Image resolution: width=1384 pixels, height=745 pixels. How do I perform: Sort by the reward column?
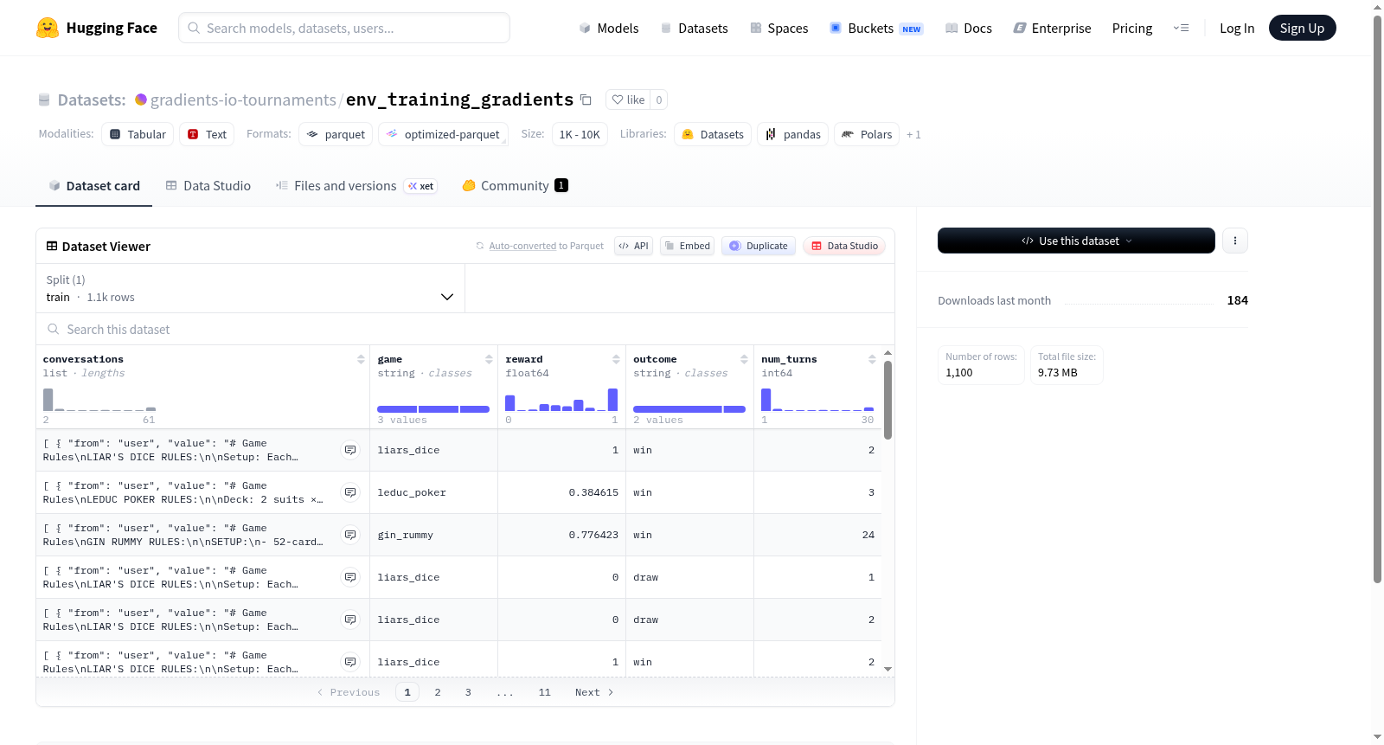pyautogui.click(x=616, y=359)
